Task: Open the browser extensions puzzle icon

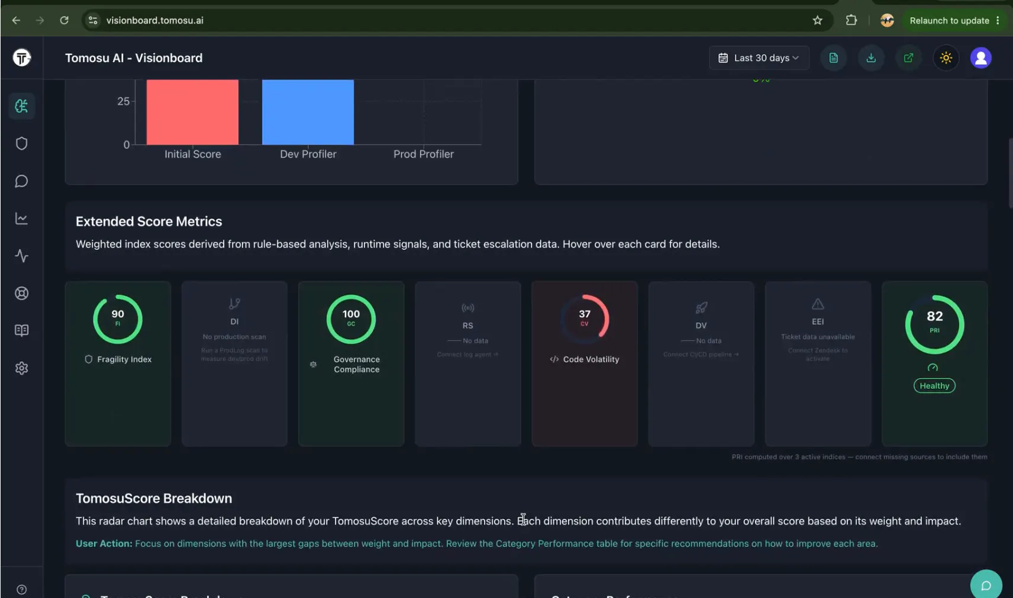Action: [851, 20]
